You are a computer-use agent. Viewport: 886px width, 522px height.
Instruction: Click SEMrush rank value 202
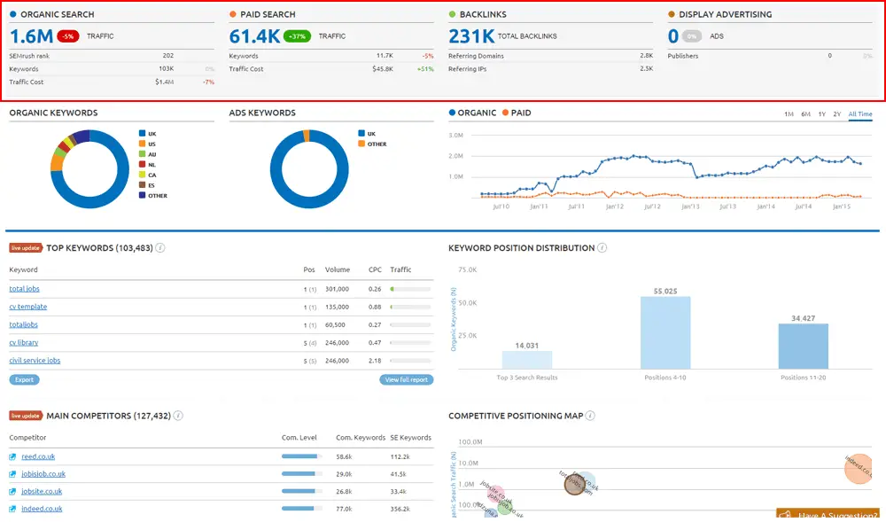tap(167, 56)
